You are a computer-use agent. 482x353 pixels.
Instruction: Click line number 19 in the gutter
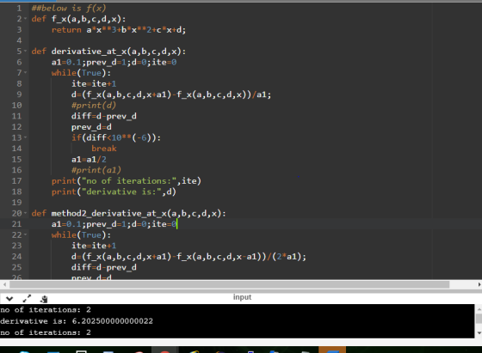[x=16, y=203]
